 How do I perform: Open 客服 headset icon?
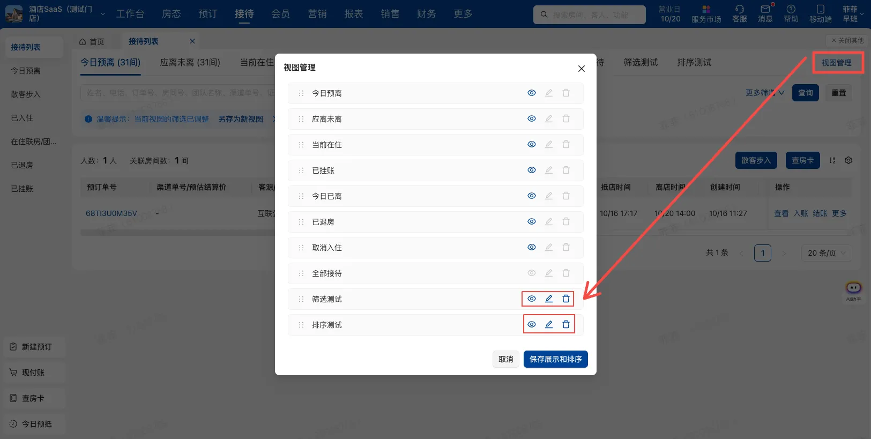739,14
